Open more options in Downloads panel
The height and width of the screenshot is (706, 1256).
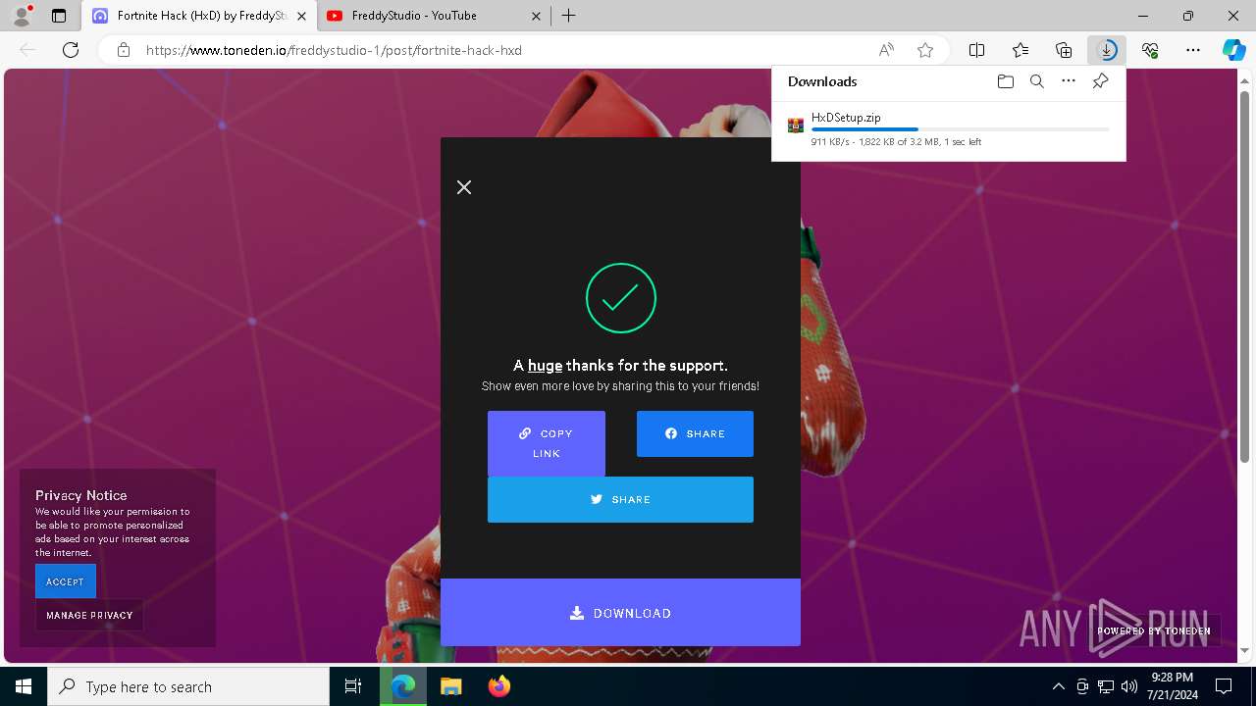[x=1069, y=81]
